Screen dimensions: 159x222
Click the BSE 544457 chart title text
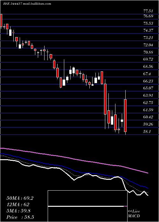tap(27, 4)
